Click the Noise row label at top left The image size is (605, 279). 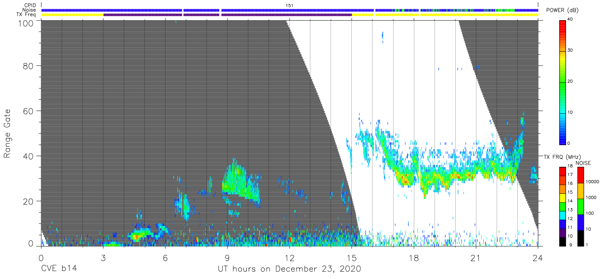click(30, 10)
